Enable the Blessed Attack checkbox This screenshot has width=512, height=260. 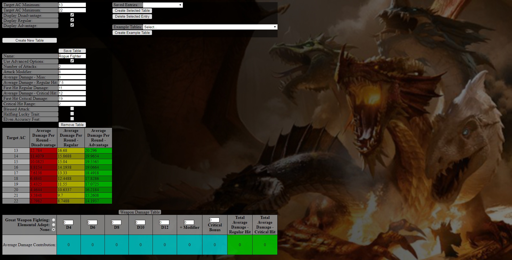click(72, 109)
